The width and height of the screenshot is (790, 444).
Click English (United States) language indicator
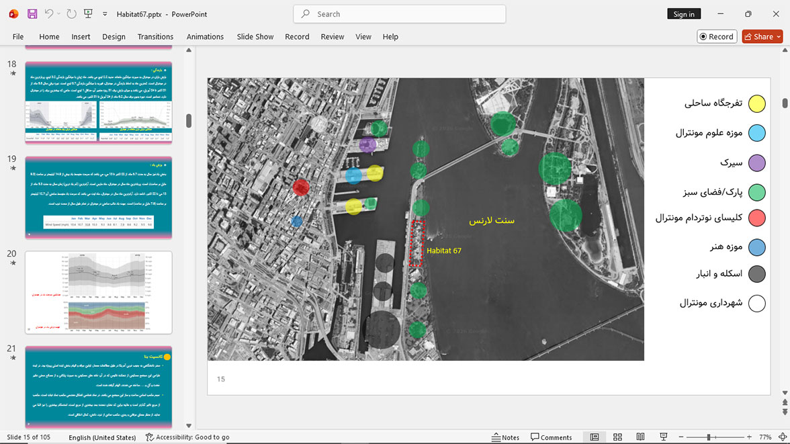pyautogui.click(x=102, y=437)
